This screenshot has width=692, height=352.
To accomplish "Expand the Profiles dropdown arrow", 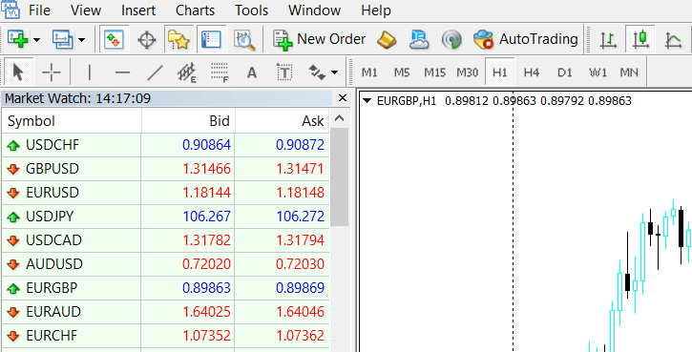I will click(x=82, y=40).
